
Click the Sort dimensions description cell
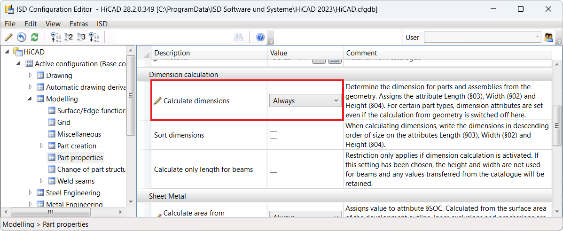[209, 135]
